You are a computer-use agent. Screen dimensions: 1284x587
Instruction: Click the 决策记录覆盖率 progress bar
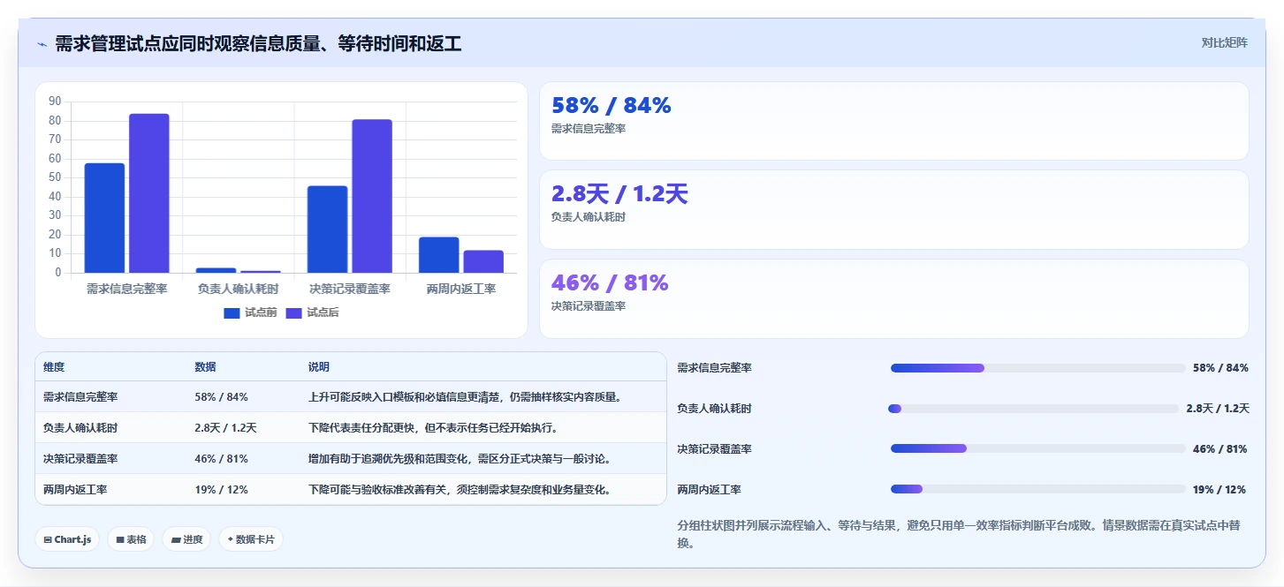pyautogui.click(x=1037, y=448)
